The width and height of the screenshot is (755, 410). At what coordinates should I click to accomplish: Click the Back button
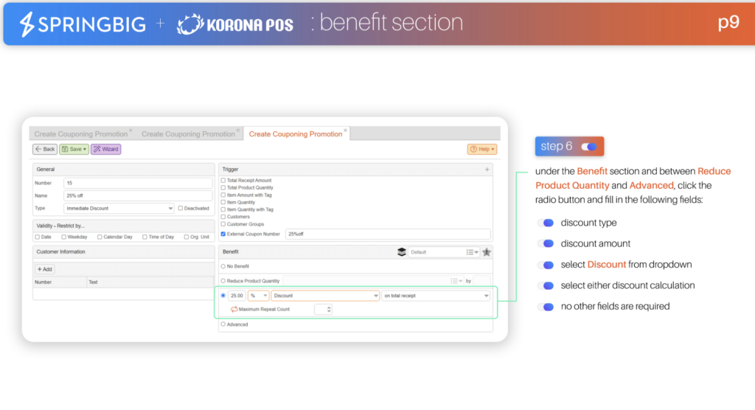[45, 150]
